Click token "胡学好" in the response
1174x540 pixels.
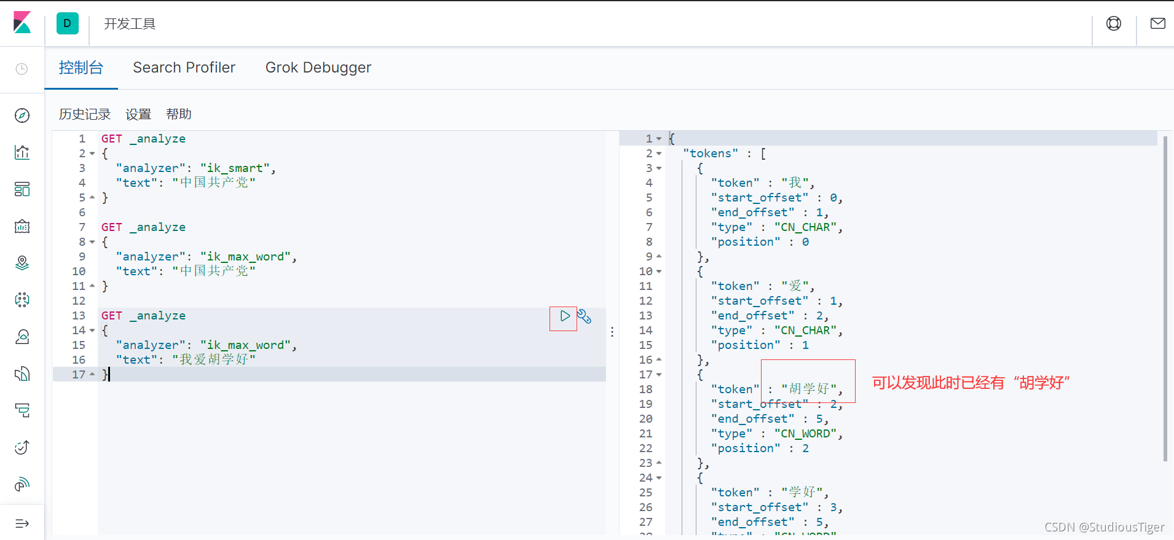pyautogui.click(x=809, y=389)
